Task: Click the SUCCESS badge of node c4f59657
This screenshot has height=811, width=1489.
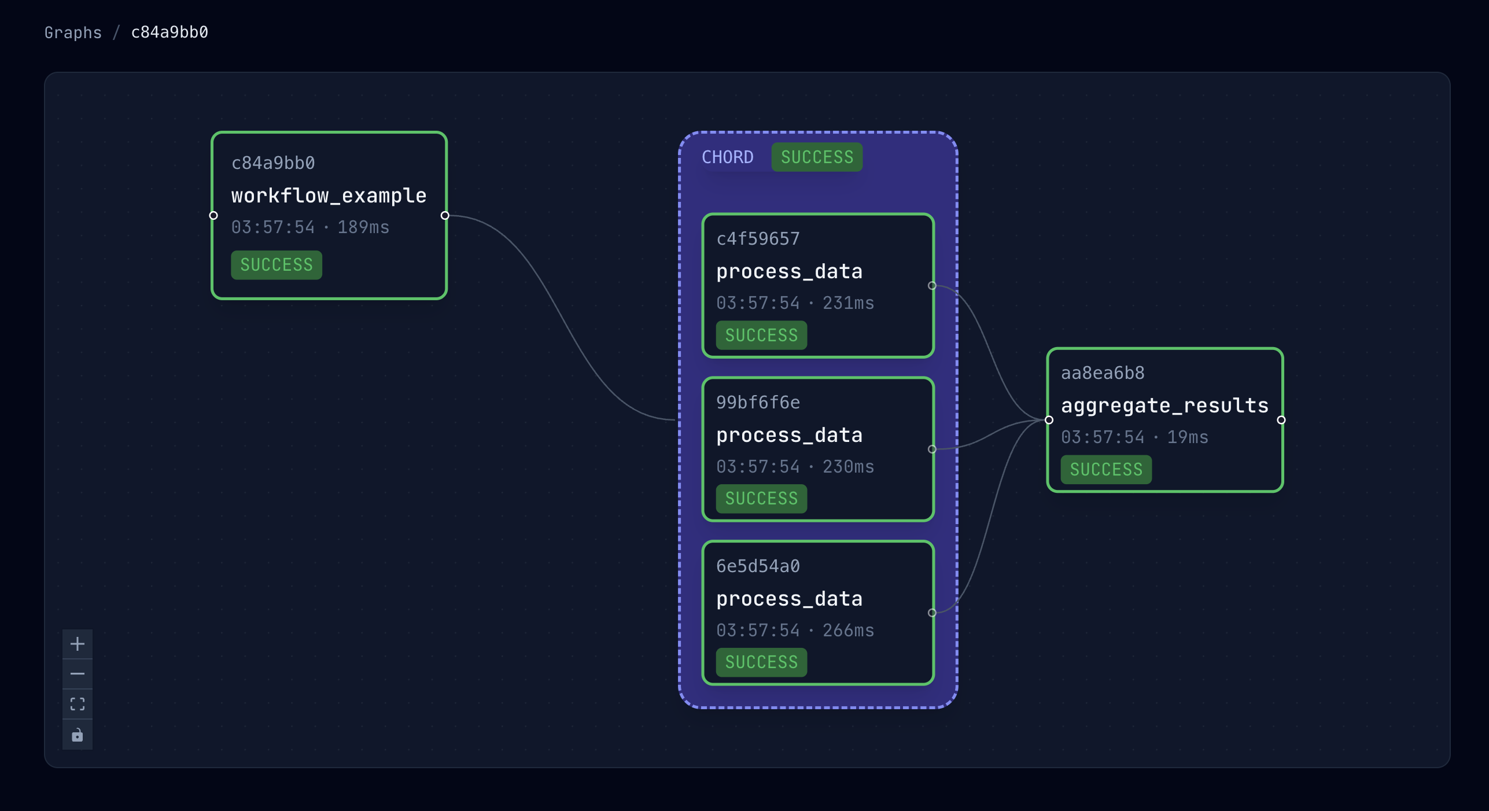Action: point(761,336)
